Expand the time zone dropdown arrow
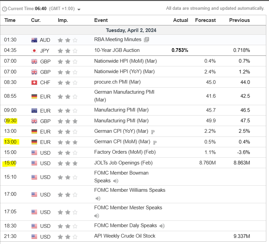Viewport: 269px width, 244px height. 79,9
